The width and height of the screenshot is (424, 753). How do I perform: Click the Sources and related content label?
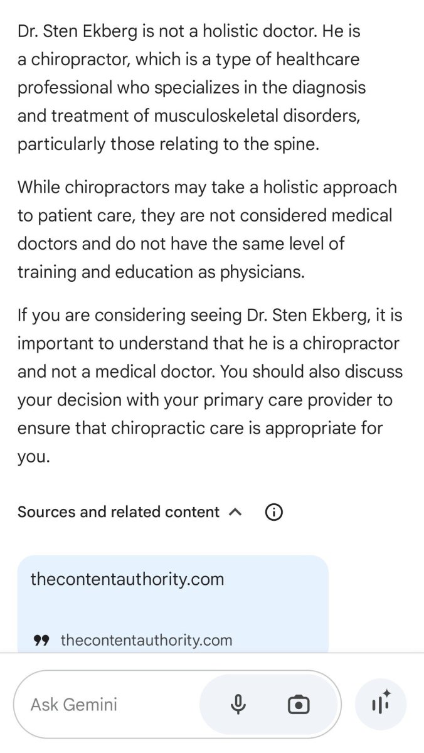119,512
